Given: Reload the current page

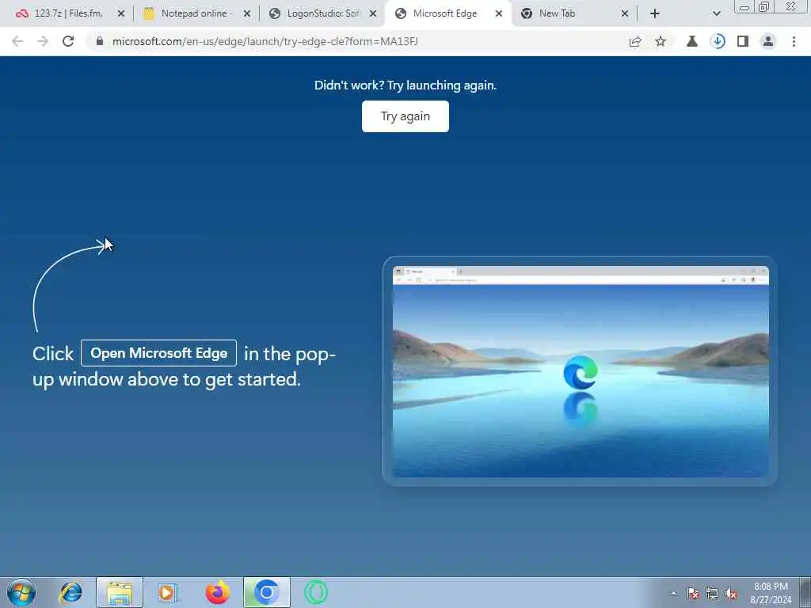Looking at the screenshot, I should (68, 41).
